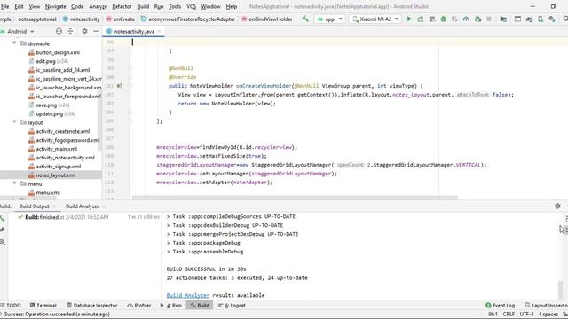568x319 pixels.
Task: Click the Search Everywhere magnifier icon
Action: pyautogui.click(x=565, y=19)
